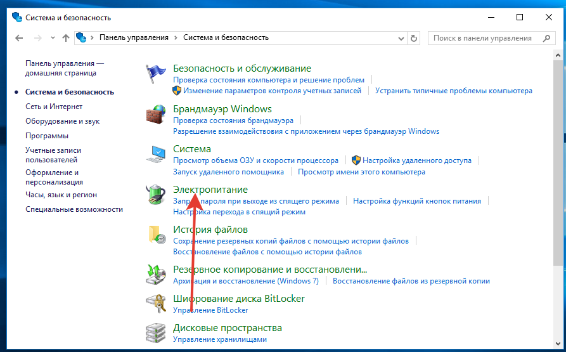Click the blue flag Security and Maintenance icon
The height and width of the screenshot is (352, 566).
click(155, 74)
